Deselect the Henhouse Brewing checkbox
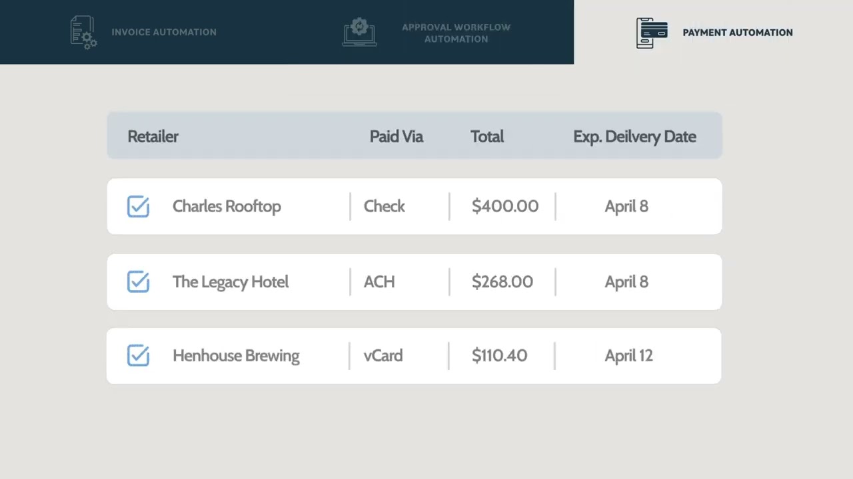853x479 pixels. tap(138, 355)
